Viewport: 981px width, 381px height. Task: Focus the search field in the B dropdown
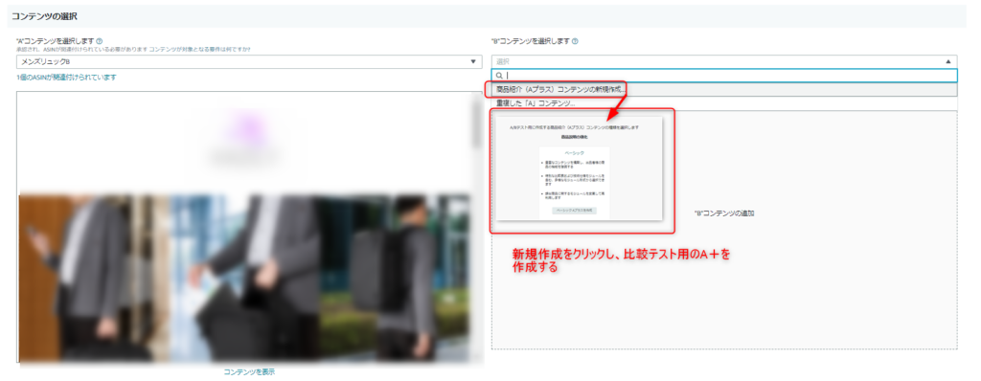724,76
